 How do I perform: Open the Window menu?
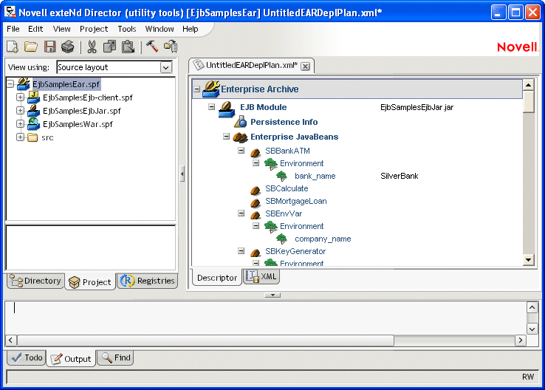160,29
